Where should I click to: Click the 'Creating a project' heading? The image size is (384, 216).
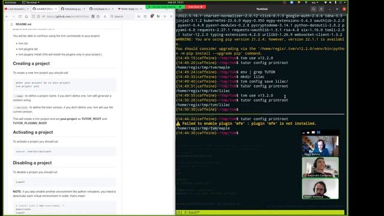click(x=31, y=64)
